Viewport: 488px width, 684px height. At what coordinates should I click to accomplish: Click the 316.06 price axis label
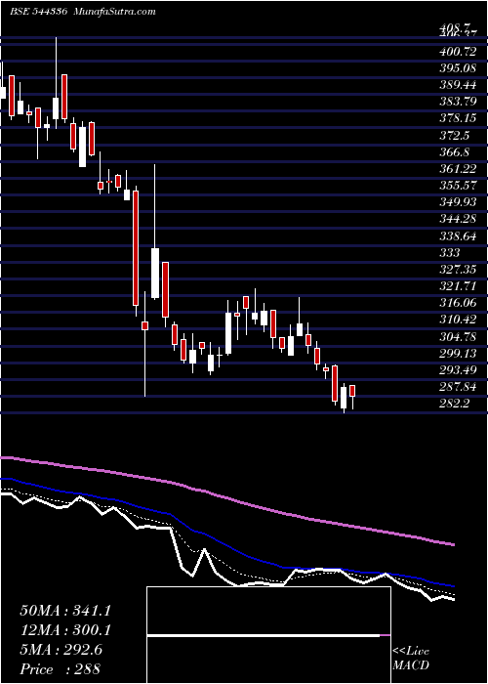[458, 303]
